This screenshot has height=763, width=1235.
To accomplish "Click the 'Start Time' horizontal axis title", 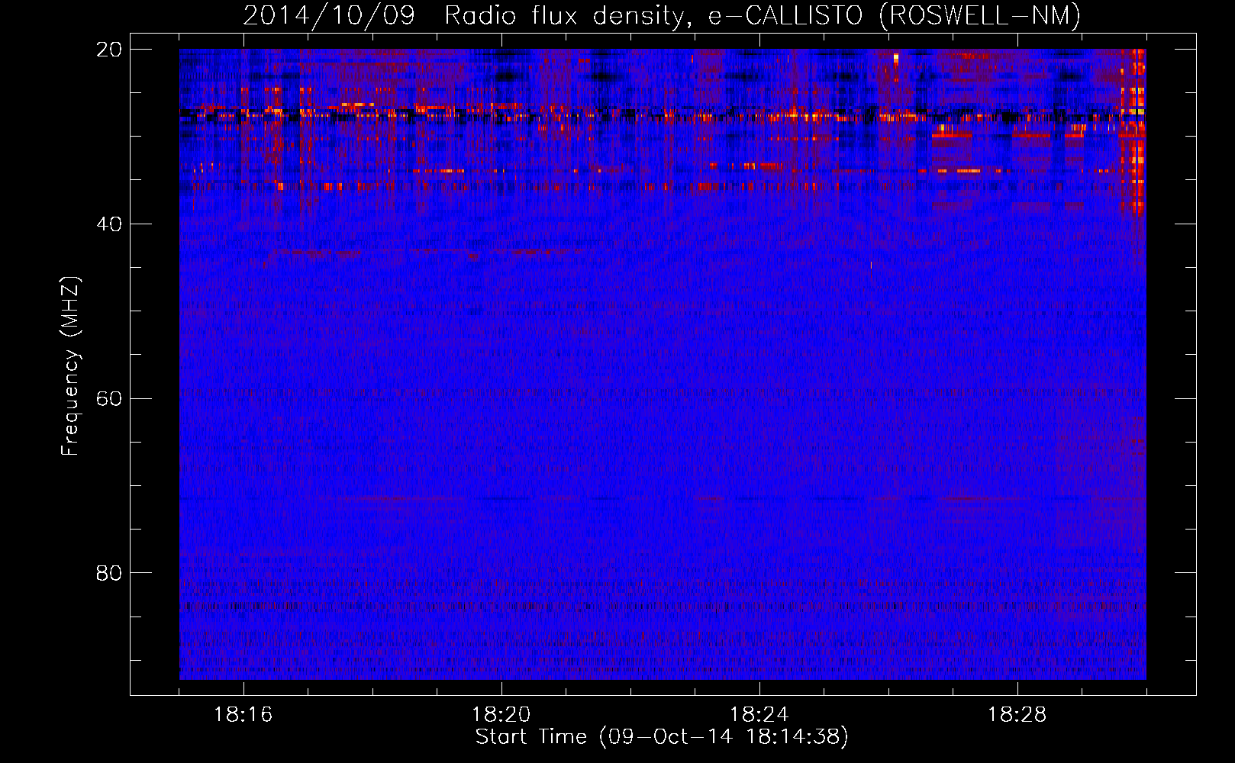I will pos(531,737).
